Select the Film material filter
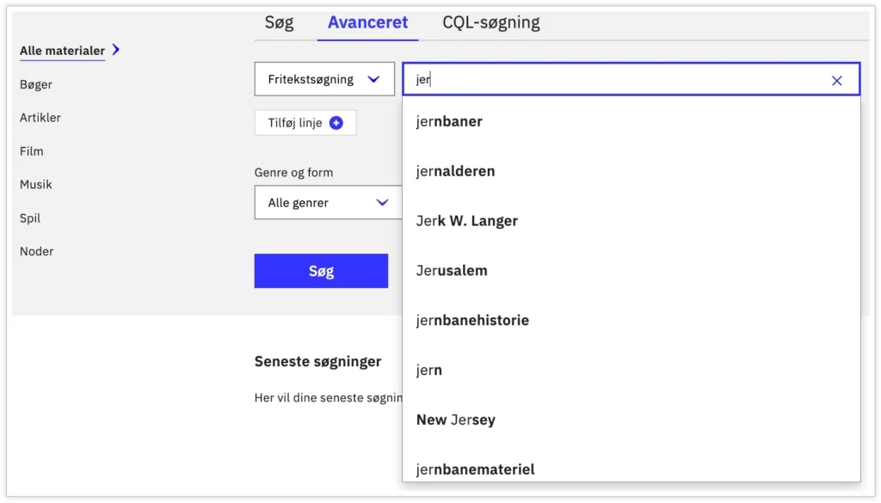 32,151
